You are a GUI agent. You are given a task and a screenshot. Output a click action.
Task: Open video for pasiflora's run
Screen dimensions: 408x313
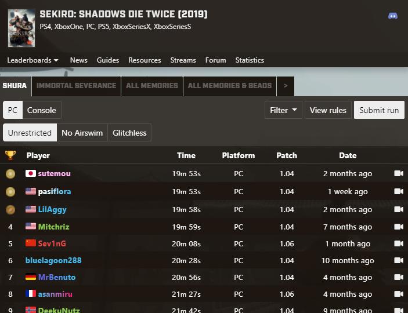399,192
